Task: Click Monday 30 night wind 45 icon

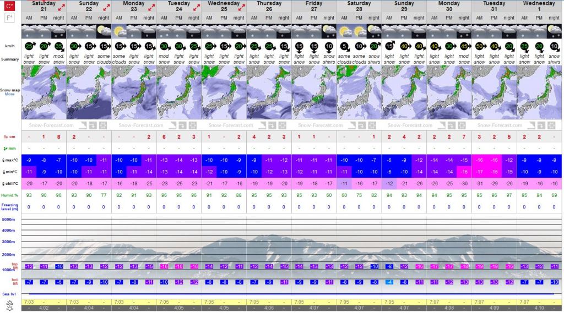Action: click(464, 46)
